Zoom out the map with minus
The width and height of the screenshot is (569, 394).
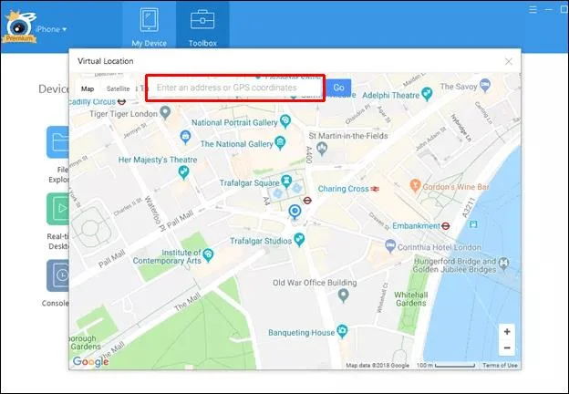click(507, 347)
